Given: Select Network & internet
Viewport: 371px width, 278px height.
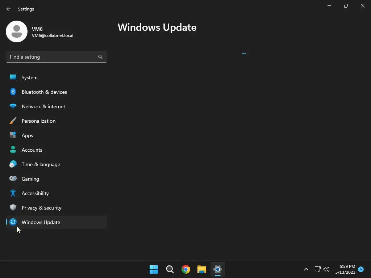Looking at the screenshot, I should point(56,106).
